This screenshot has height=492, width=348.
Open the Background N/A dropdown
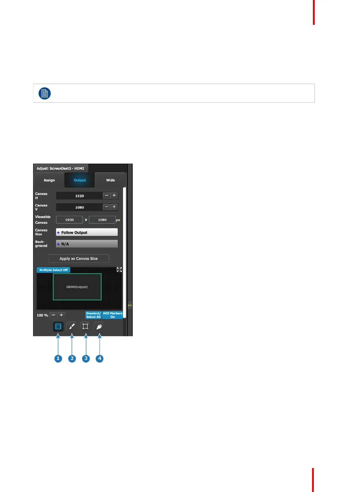pyautogui.click(x=87, y=244)
